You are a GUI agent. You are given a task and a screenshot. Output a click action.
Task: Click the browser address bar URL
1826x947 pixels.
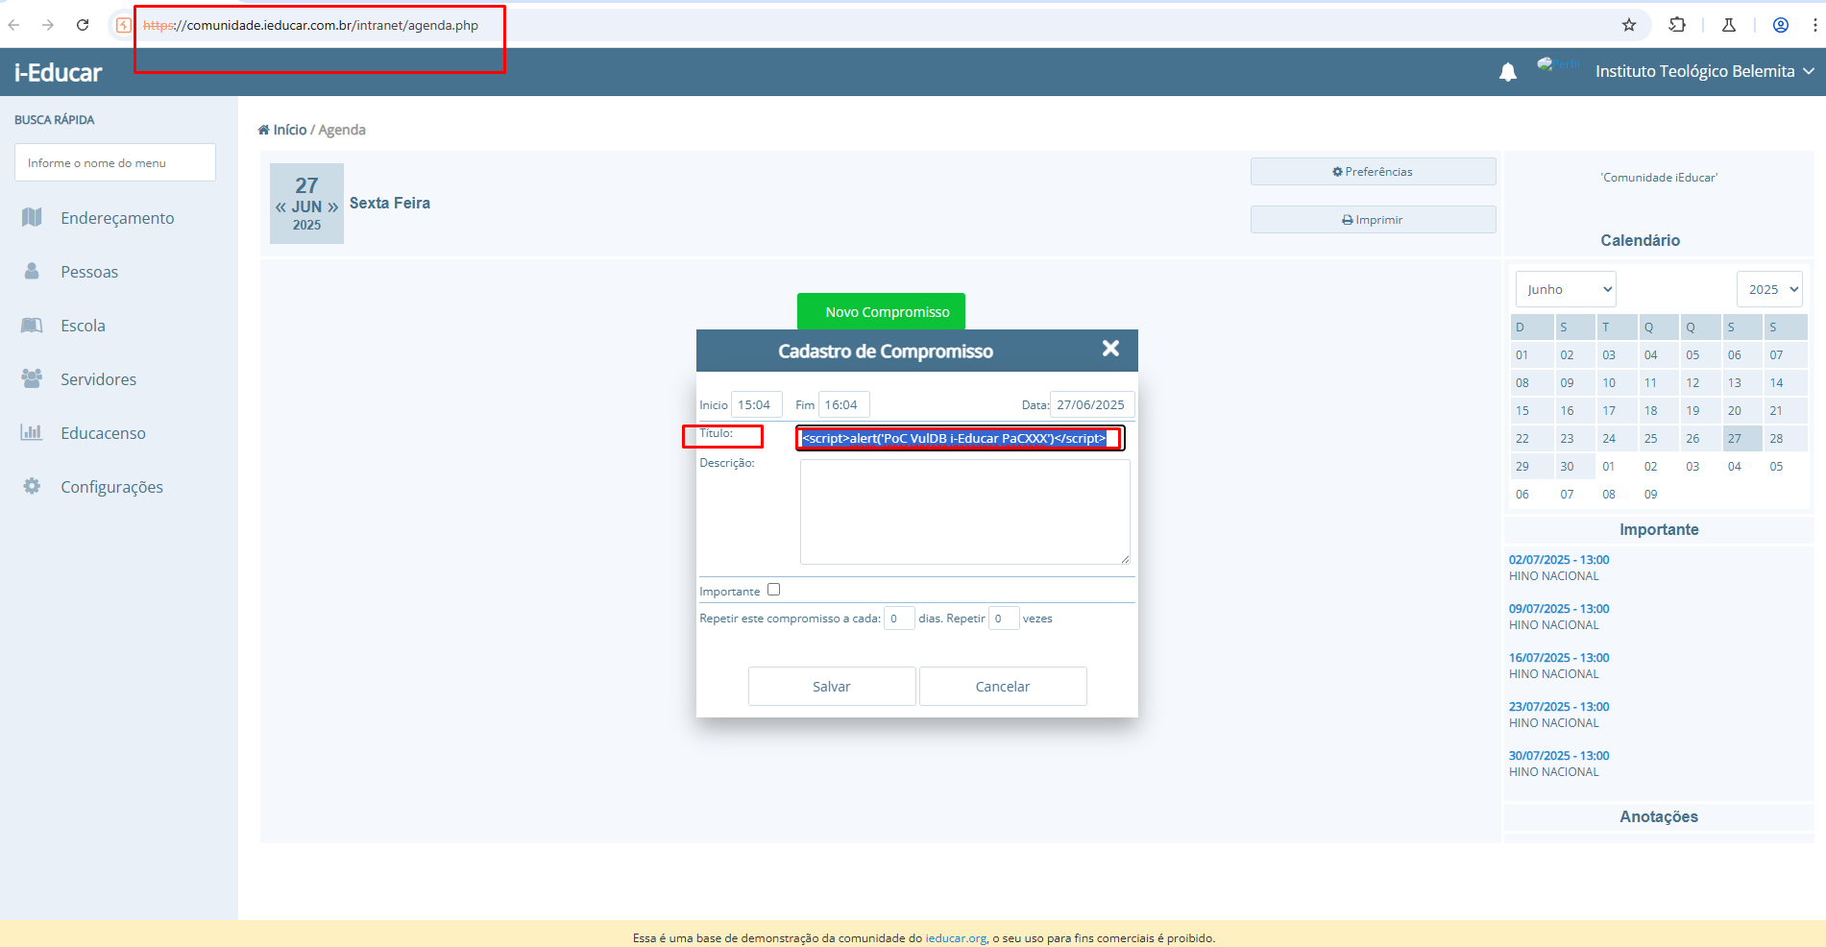pyautogui.click(x=311, y=25)
